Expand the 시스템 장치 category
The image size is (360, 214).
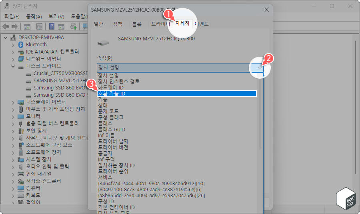(13, 160)
